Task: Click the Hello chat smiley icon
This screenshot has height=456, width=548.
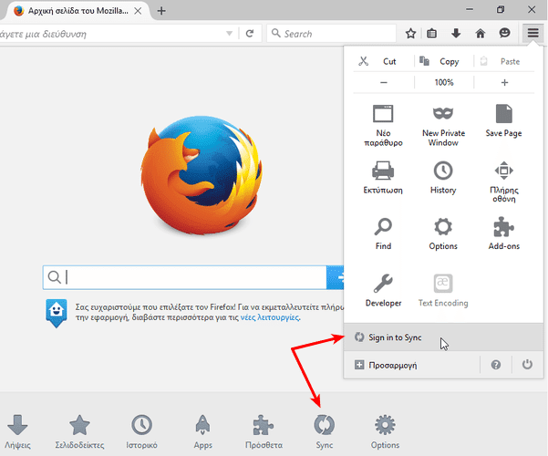Action: point(504,33)
